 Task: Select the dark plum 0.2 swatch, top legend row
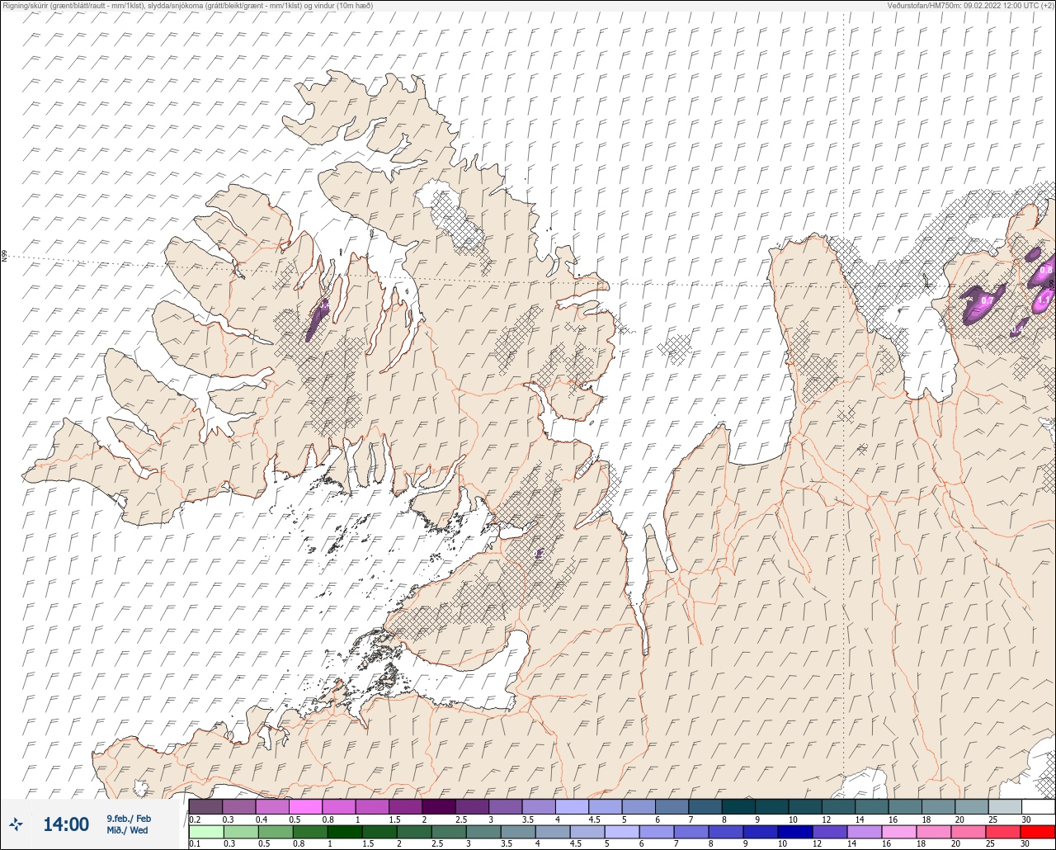(x=205, y=806)
